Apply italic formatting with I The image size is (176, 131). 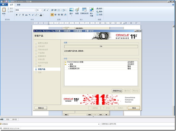[x=20, y=15]
